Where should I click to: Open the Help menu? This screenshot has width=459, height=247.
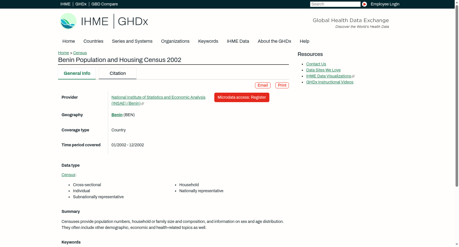point(304,41)
